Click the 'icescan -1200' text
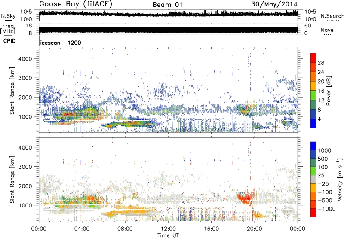 pos(61,43)
